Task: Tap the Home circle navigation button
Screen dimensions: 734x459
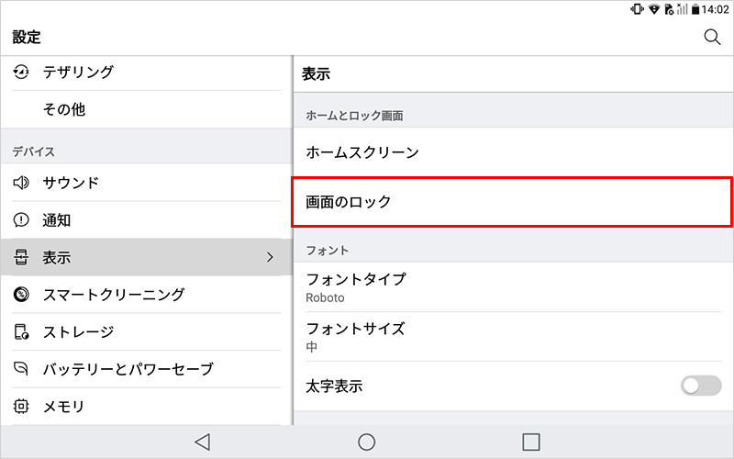Action: click(366, 442)
